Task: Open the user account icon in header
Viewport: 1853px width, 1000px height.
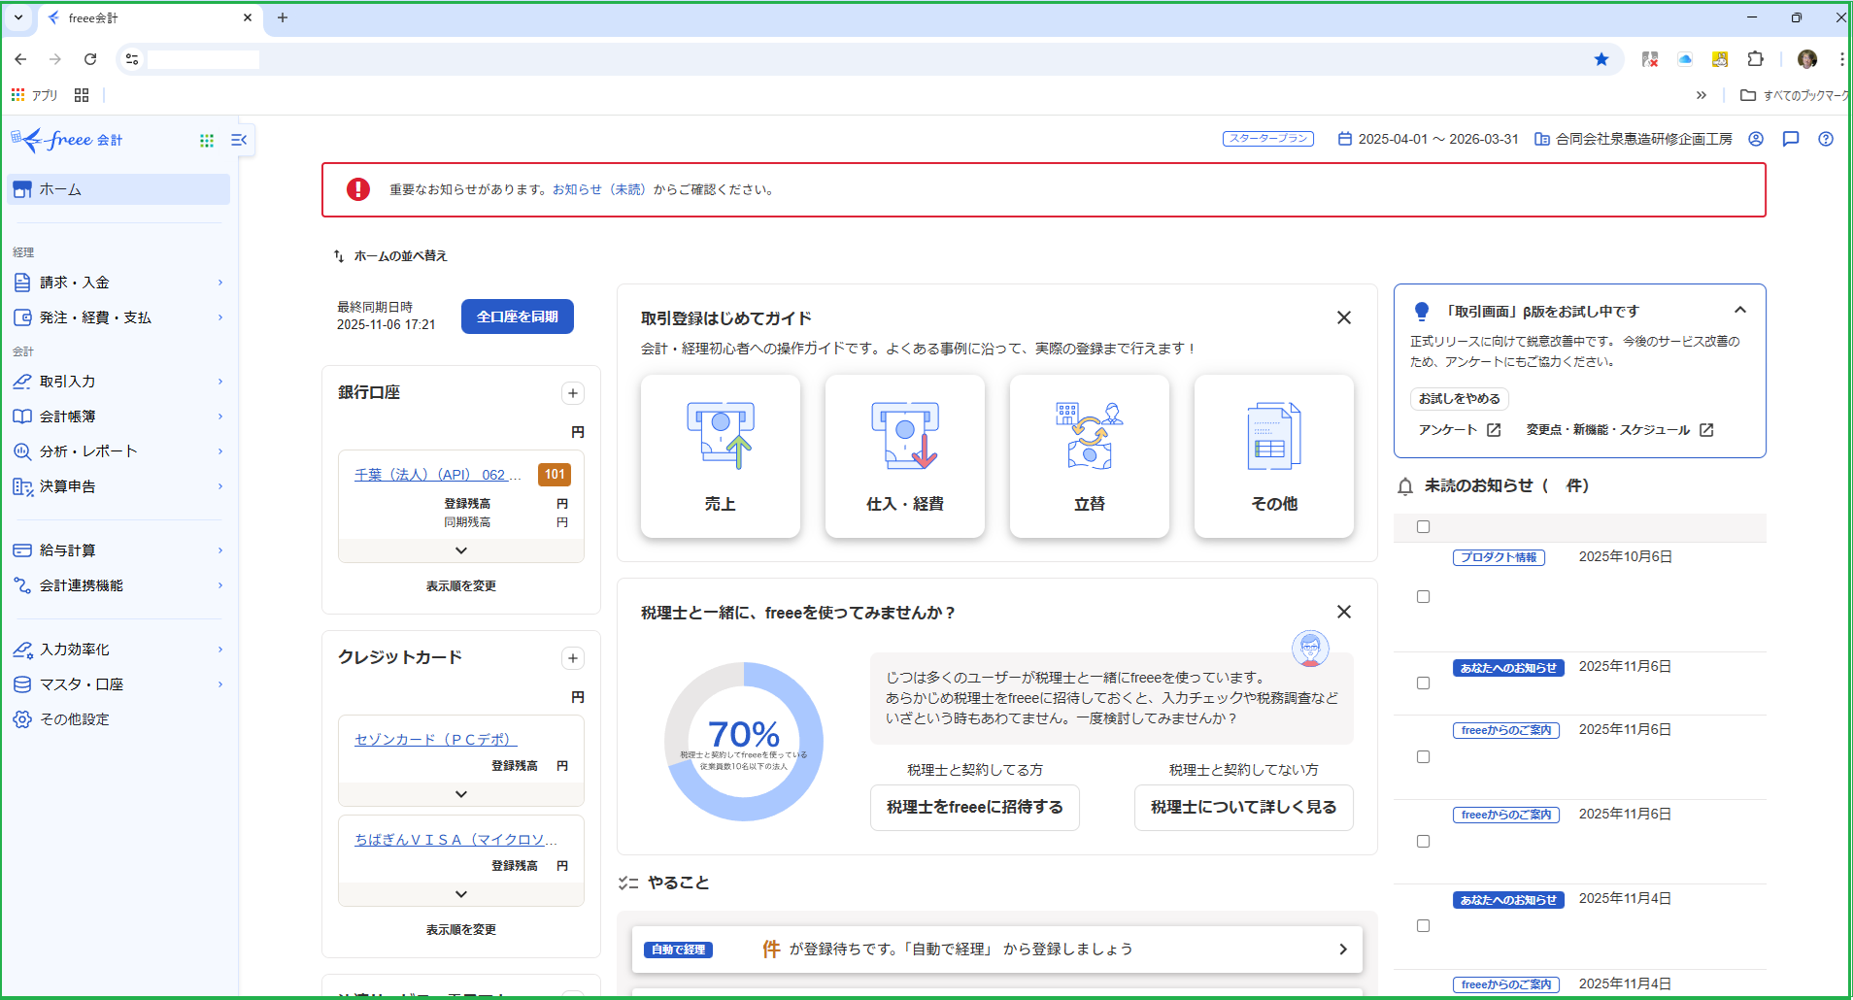Action: coord(1756,139)
